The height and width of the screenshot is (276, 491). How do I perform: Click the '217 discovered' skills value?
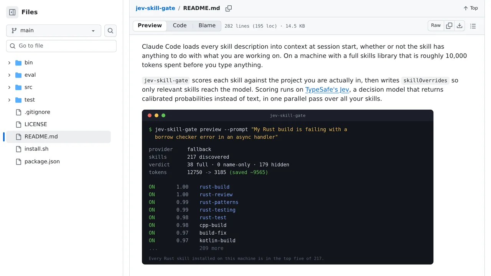[x=208, y=157]
